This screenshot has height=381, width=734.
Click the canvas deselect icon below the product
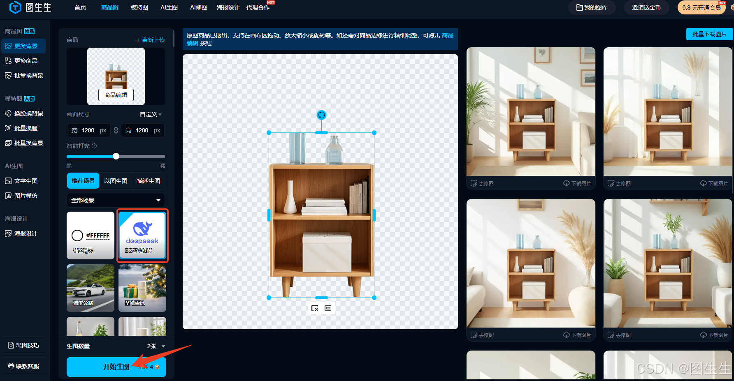[315, 308]
